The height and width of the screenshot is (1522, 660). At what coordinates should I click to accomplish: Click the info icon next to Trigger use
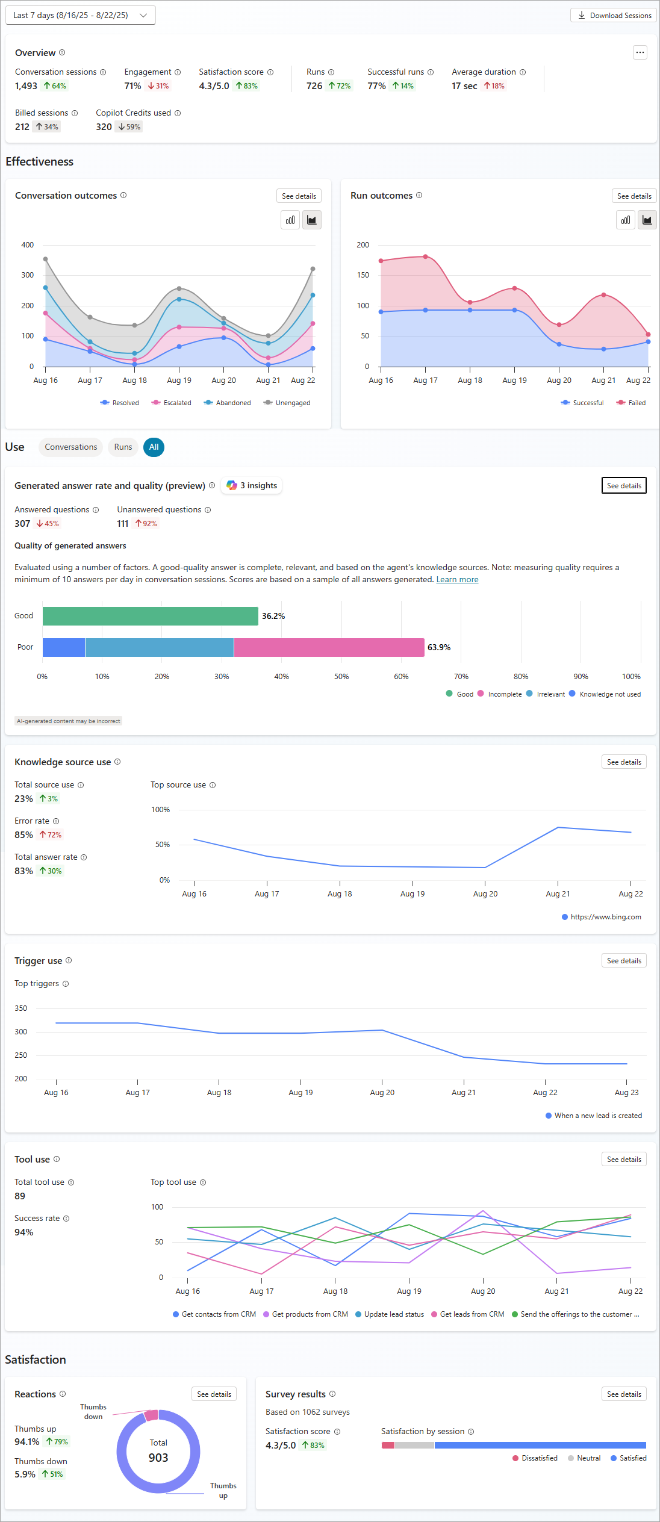pyautogui.click(x=69, y=960)
